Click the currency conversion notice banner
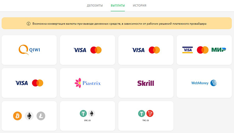The image size is (234, 133). (x=117, y=23)
